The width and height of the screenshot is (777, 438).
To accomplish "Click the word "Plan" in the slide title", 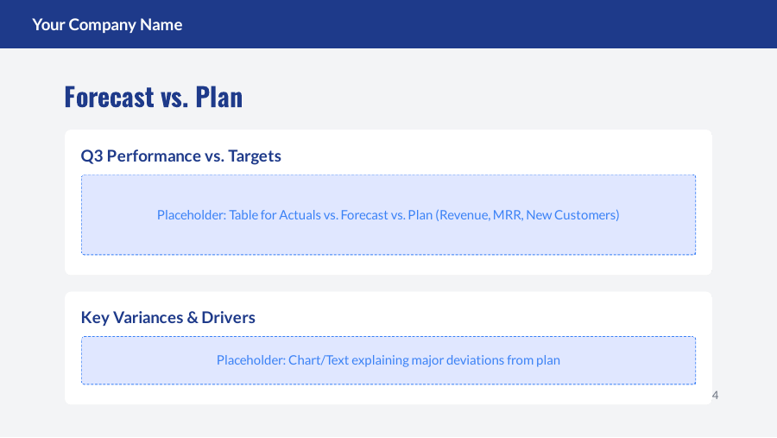I will pyautogui.click(x=218, y=97).
